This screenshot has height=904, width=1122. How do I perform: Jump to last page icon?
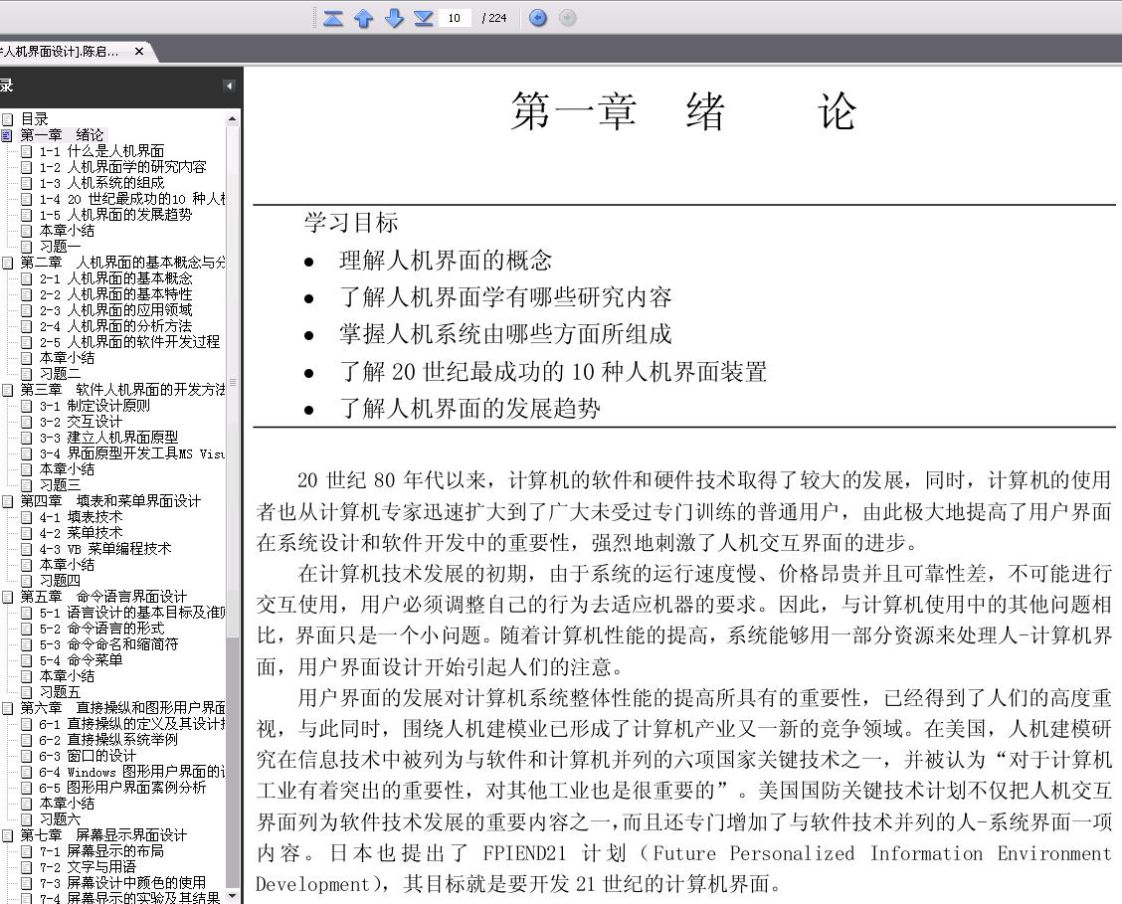click(x=424, y=18)
